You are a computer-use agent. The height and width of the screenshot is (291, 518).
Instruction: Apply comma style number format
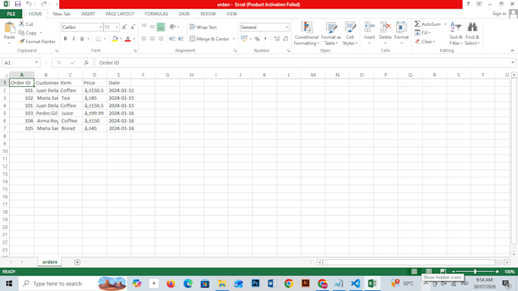tap(265, 39)
